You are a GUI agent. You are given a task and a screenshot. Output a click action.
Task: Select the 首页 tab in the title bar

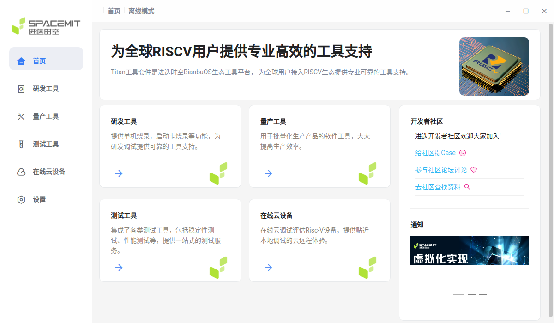click(x=114, y=11)
